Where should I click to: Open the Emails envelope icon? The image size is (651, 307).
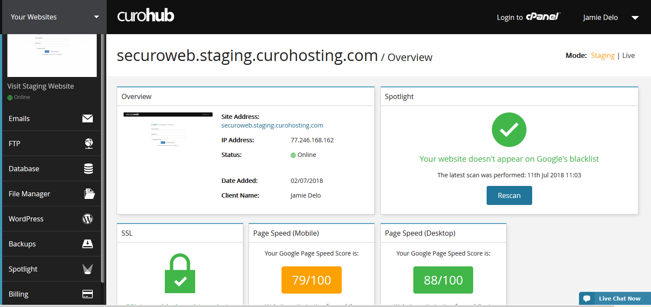[x=88, y=118]
